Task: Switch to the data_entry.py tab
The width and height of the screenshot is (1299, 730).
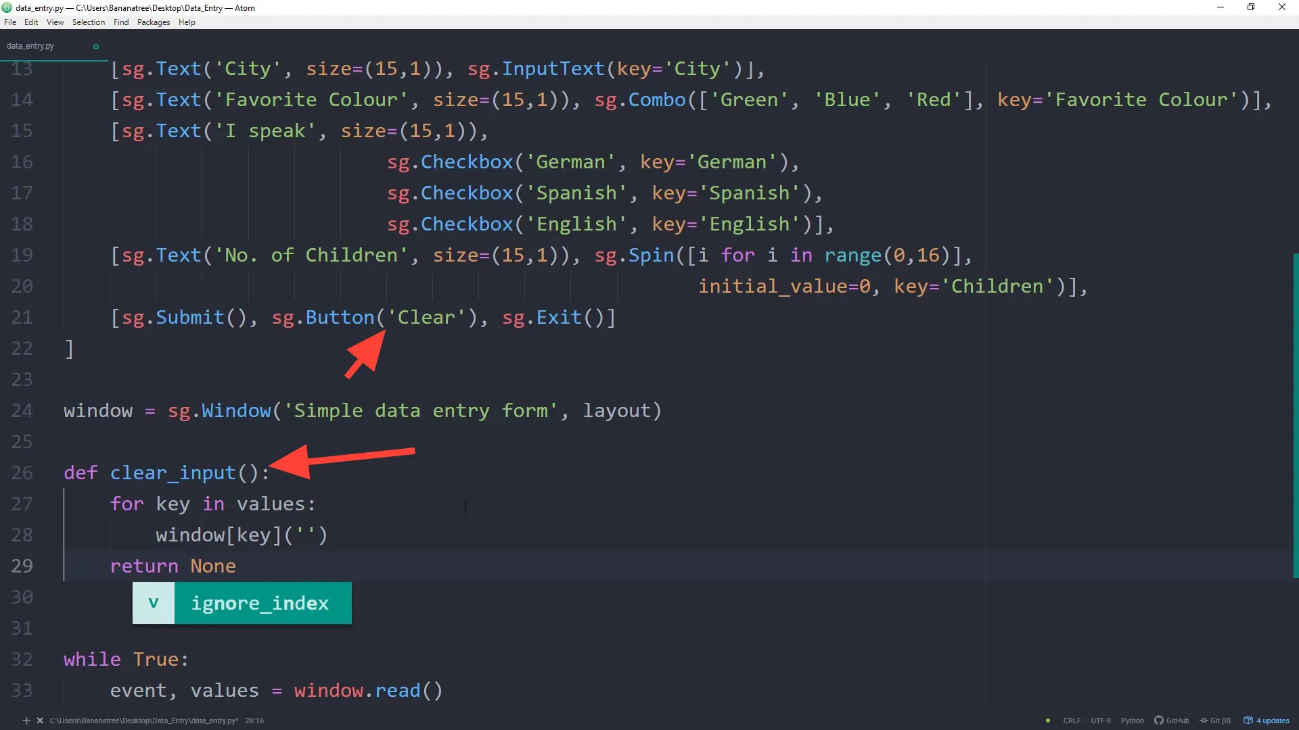Action: (x=29, y=45)
